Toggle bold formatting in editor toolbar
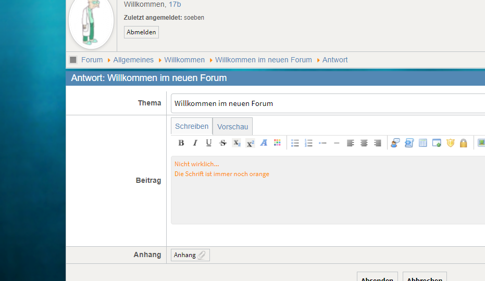The width and height of the screenshot is (485, 281). [181, 143]
